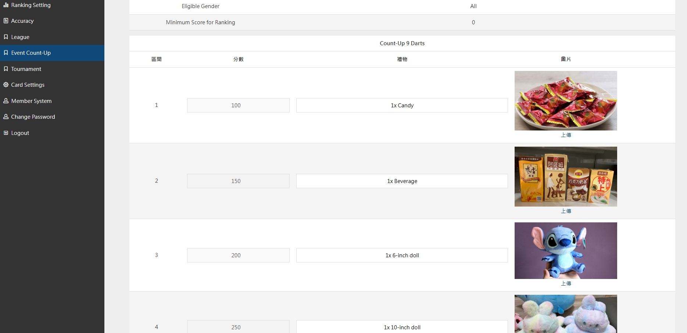This screenshot has width=687, height=333.
Task: Edit the 1x Candy gift field
Action: point(402,105)
